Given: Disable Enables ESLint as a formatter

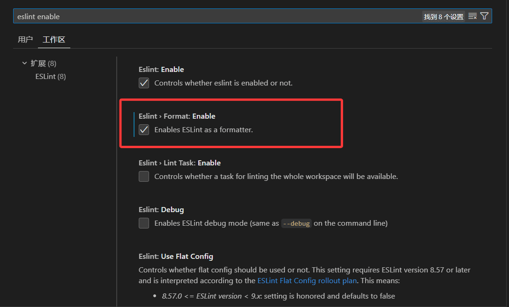Looking at the screenshot, I should [144, 129].
